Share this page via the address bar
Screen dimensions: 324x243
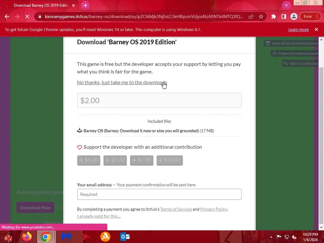[x=251, y=16]
